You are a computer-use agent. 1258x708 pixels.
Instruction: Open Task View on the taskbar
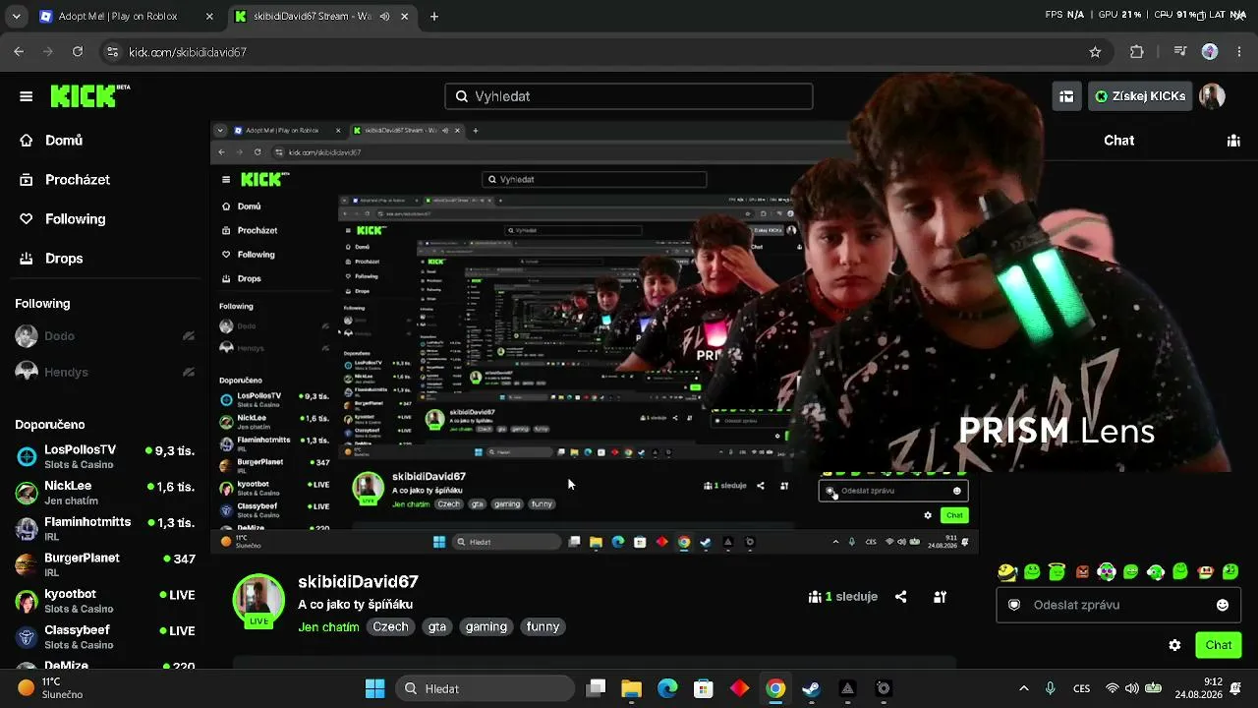coord(596,688)
